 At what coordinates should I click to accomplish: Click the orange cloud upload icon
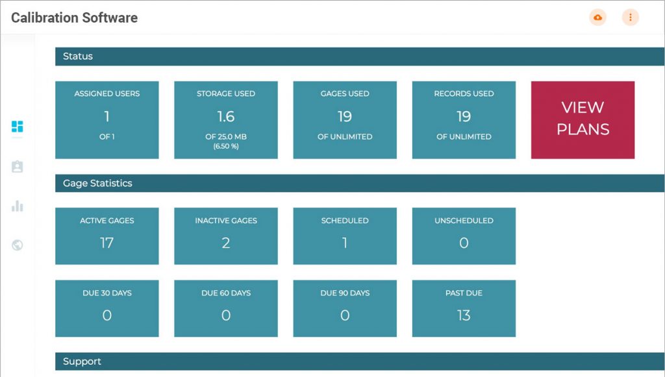pyautogui.click(x=597, y=18)
